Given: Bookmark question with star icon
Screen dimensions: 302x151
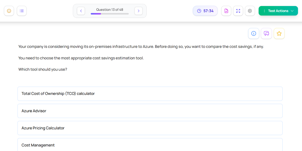Looking at the screenshot, I should coord(279,33).
